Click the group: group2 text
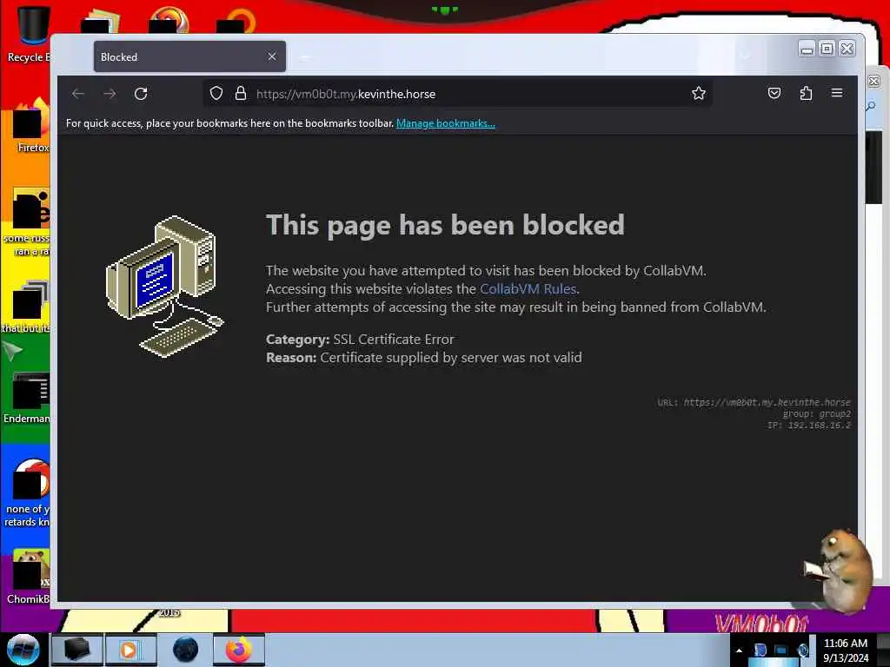 817,413
